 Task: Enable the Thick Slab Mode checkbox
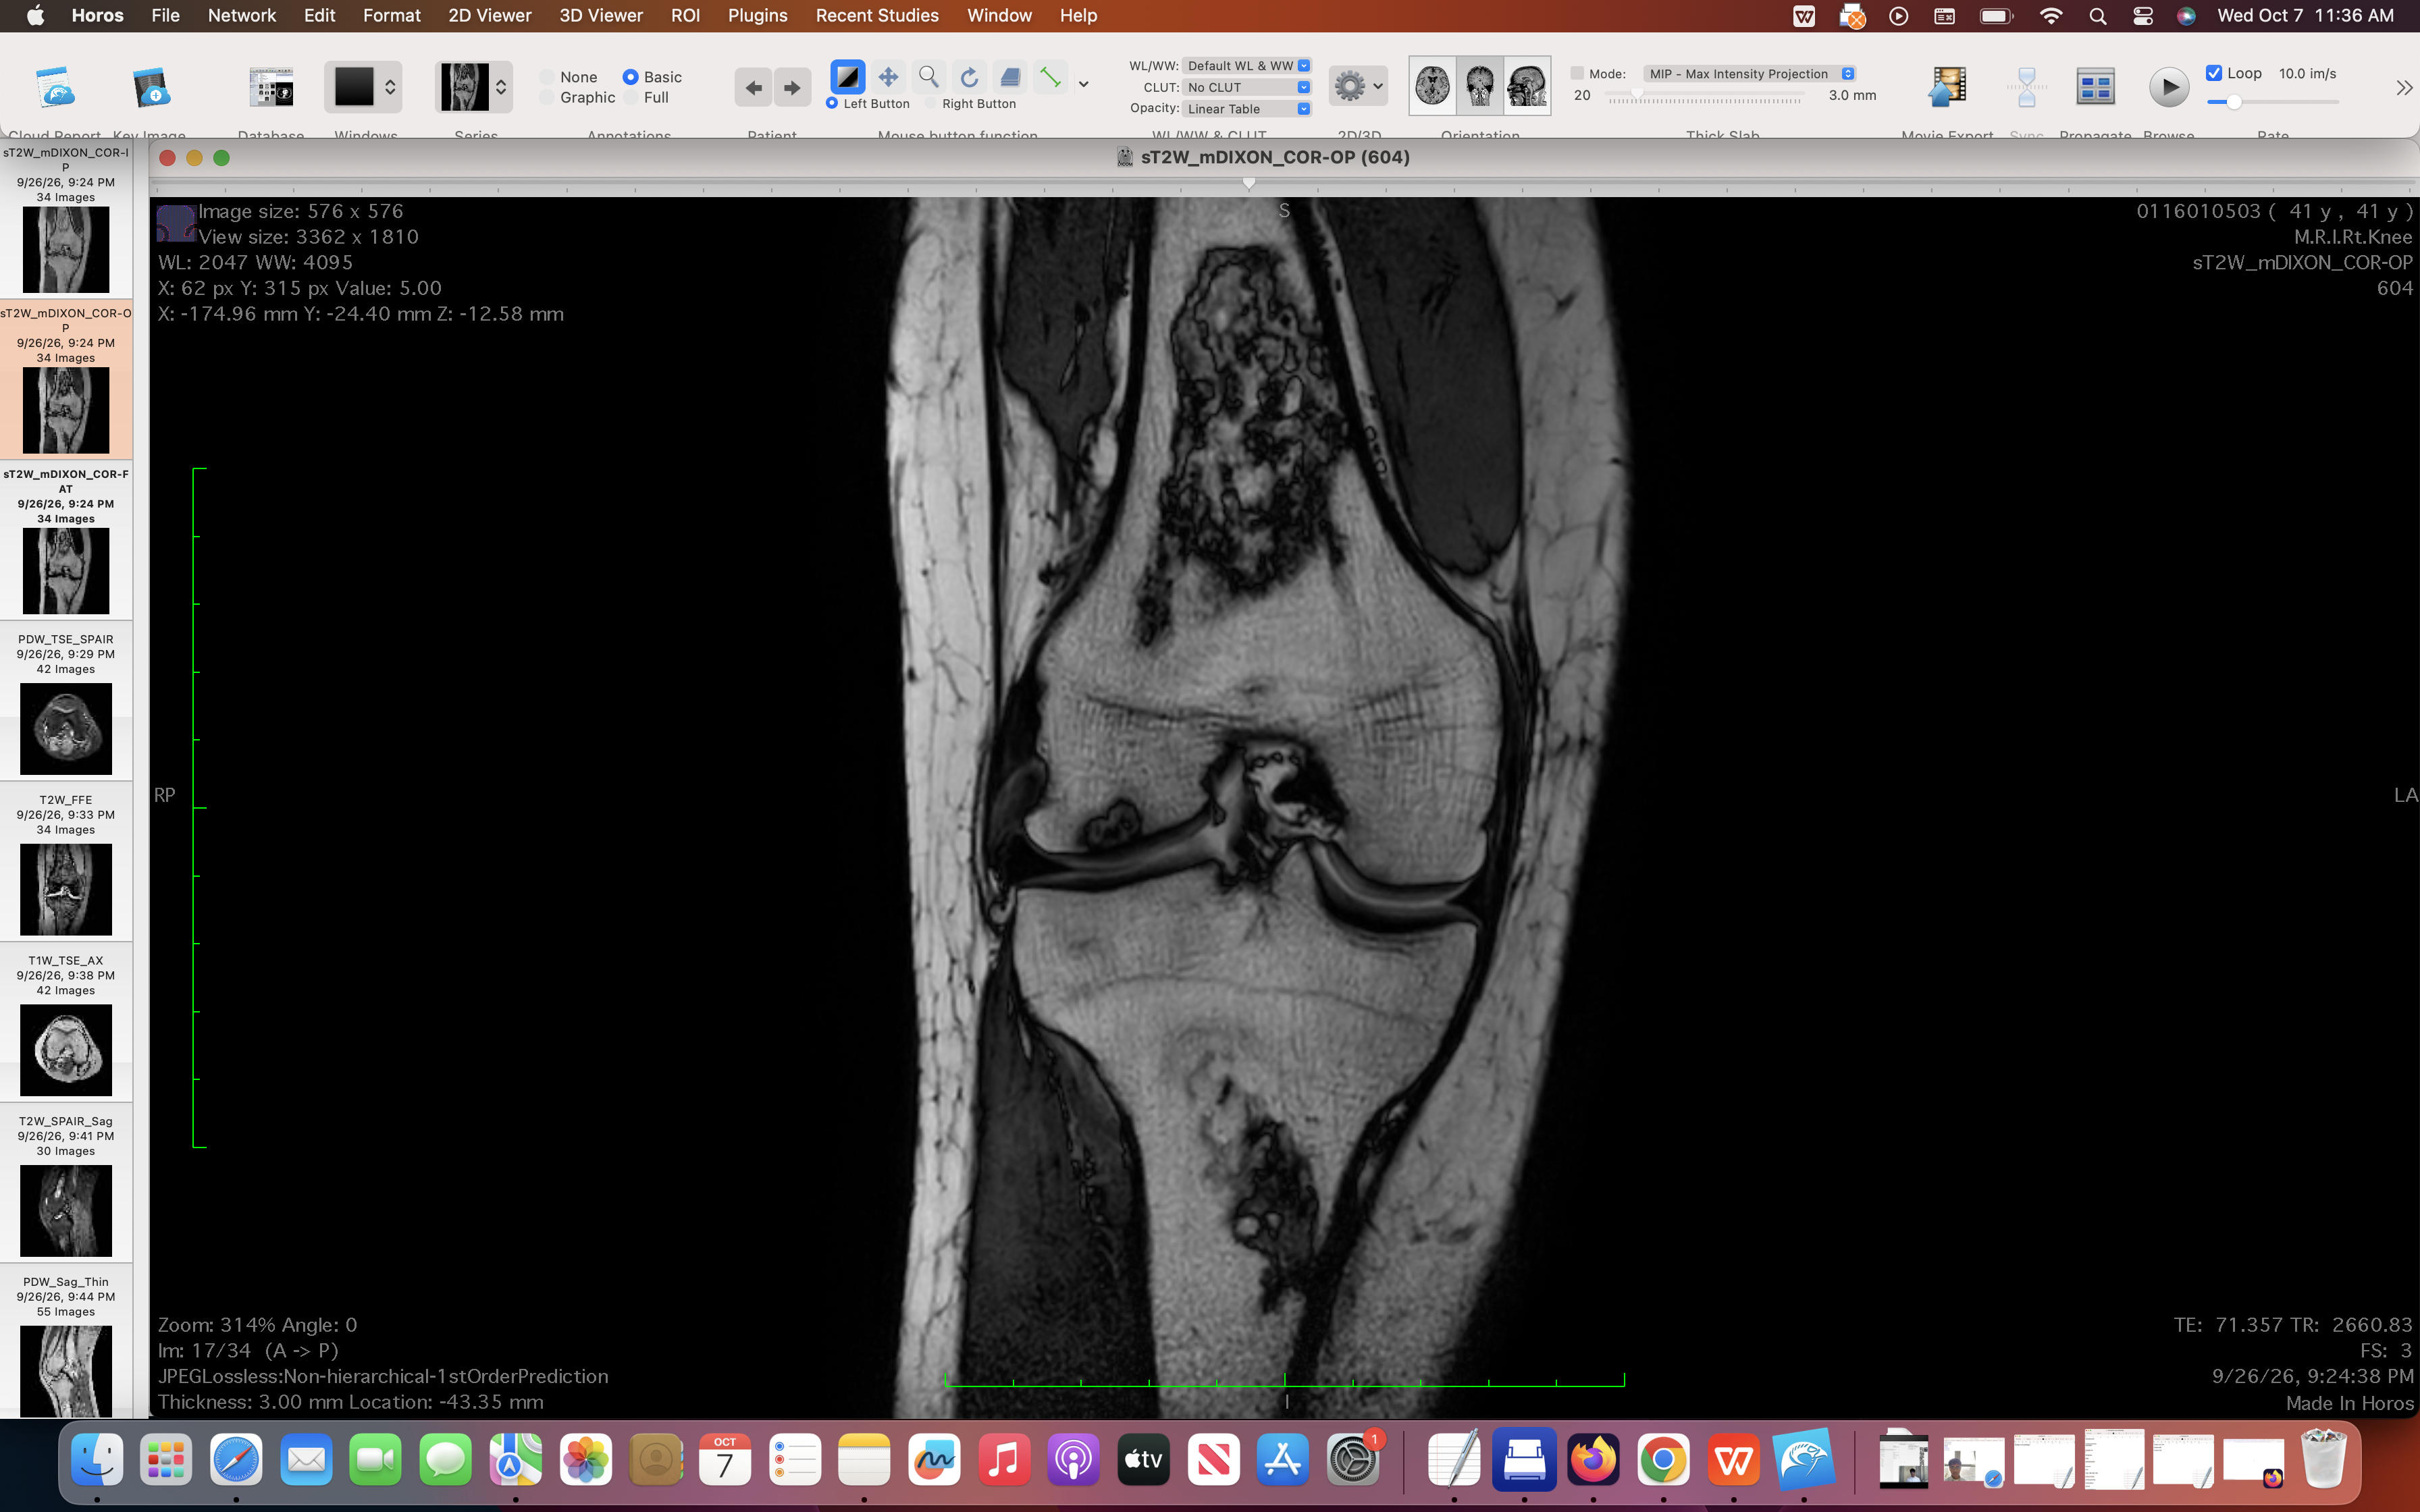click(x=1577, y=73)
